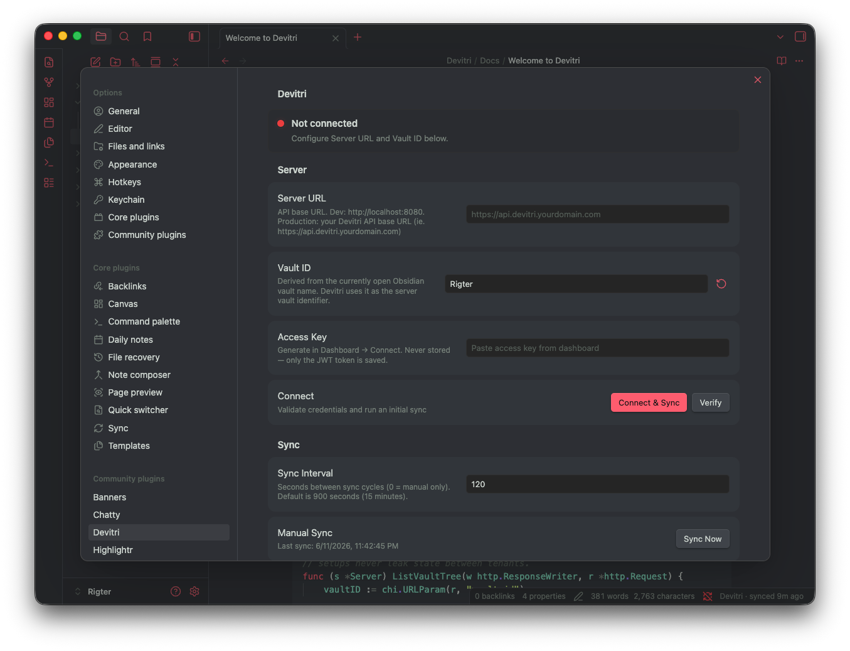The width and height of the screenshot is (850, 651).
Task: Open Core plugins settings
Action: coord(159,217)
